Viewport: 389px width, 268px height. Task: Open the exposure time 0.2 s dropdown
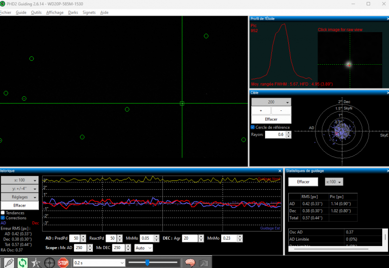point(99,263)
